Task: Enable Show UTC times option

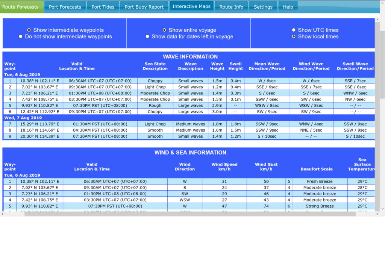Action: (294, 30)
